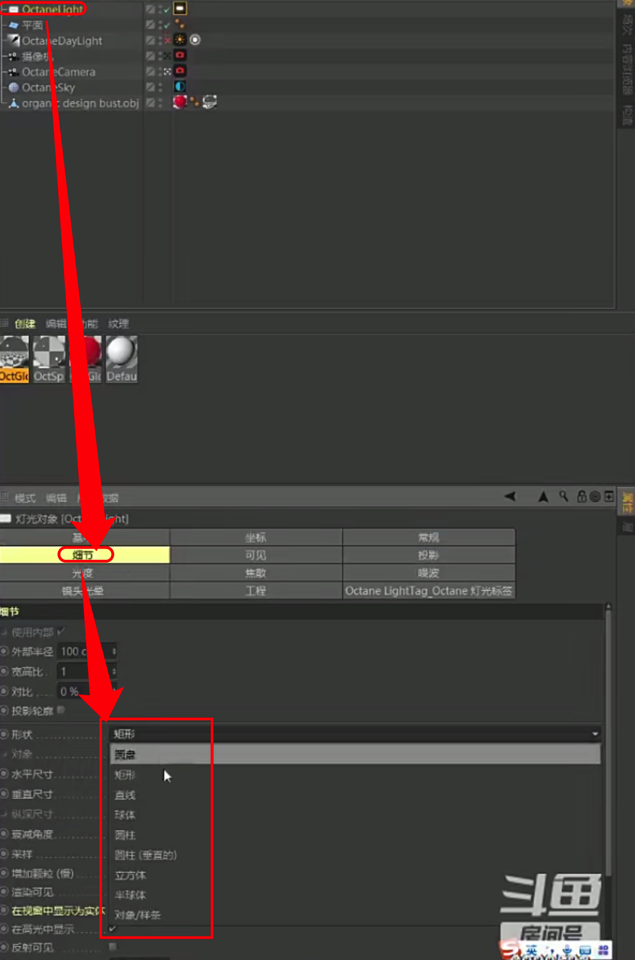Select the red glossy material thumbnail
The height and width of the screenshot is (960, 635).
pos(86,359)
